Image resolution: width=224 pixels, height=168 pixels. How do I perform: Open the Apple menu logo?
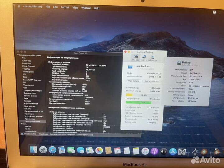[x=19, y=6]
